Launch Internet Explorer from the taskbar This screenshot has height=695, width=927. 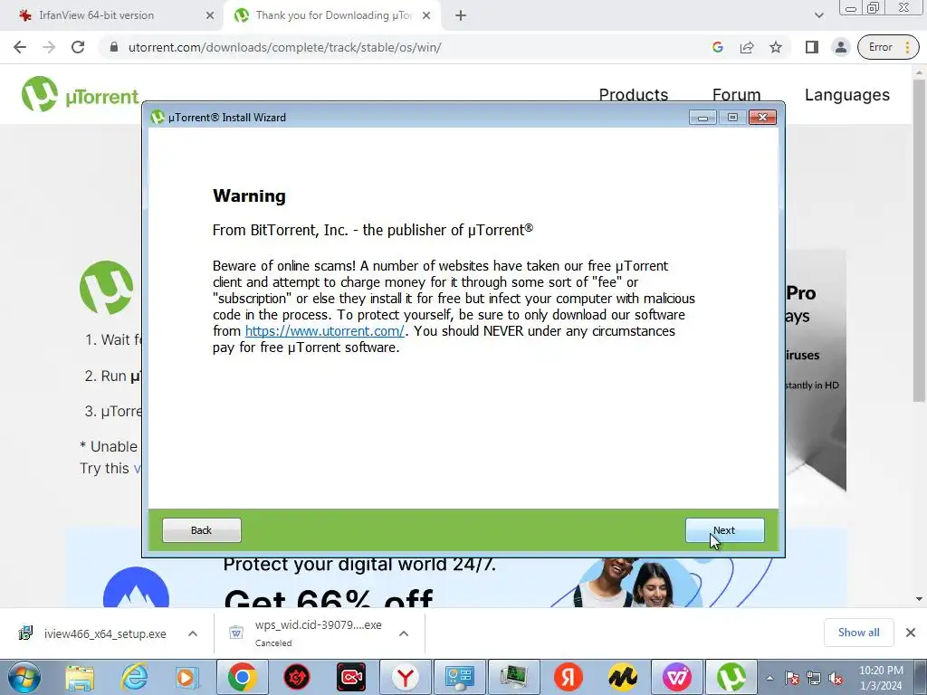click(x=134, y=677)
